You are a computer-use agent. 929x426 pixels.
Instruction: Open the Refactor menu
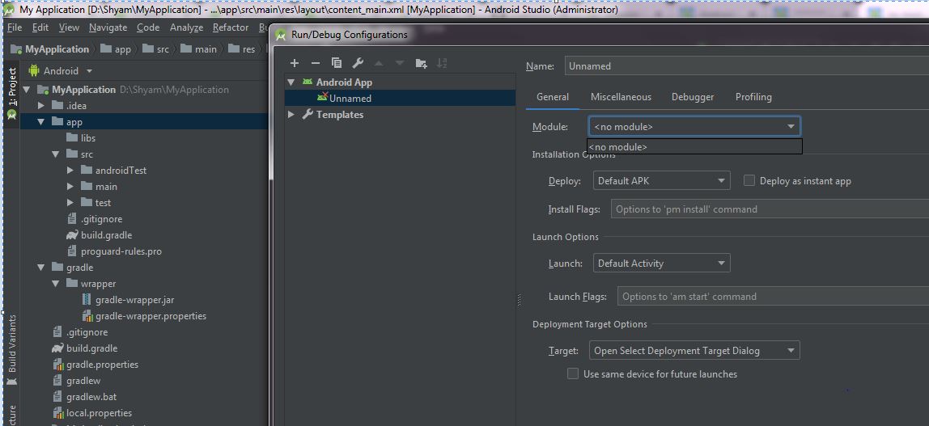tap(231, 27)
